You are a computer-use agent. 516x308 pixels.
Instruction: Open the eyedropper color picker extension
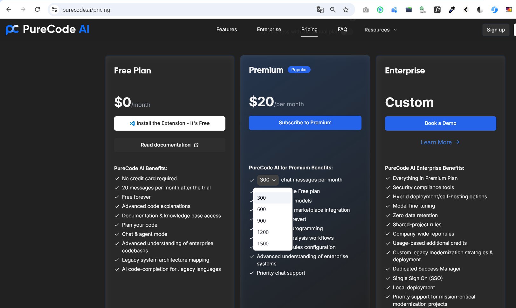click(x=451, y=10)
